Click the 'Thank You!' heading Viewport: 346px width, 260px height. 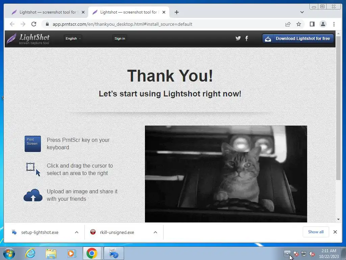170,75
